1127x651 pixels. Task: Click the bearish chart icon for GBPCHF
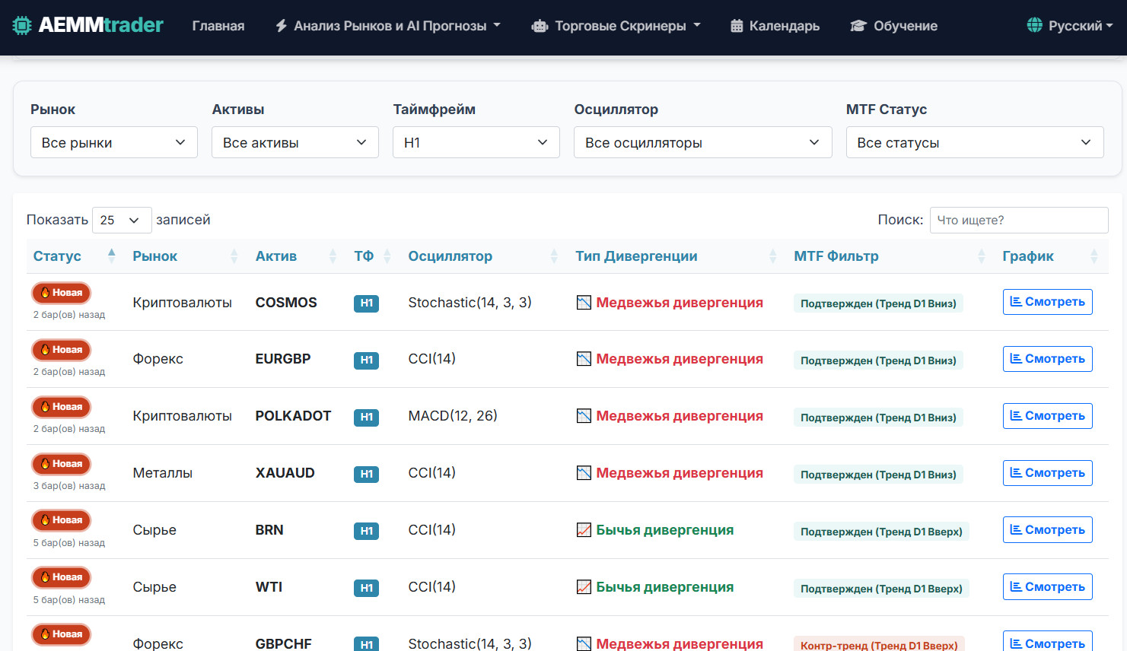click(584, 643)
